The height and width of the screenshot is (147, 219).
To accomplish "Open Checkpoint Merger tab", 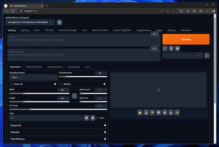I will (68, 30).
